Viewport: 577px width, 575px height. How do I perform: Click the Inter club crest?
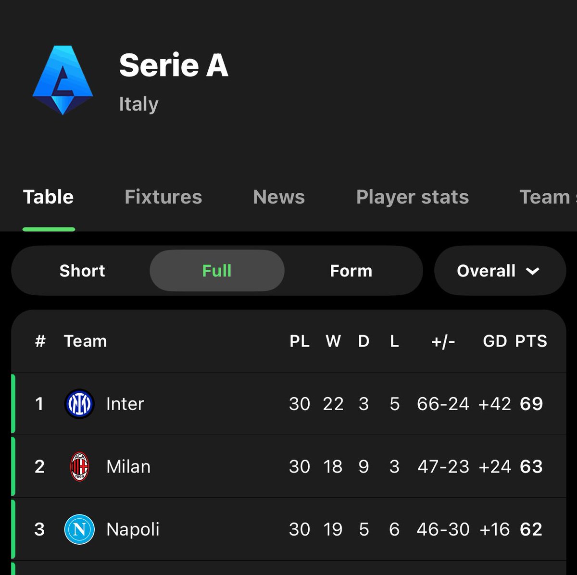[x=79, y=404]
